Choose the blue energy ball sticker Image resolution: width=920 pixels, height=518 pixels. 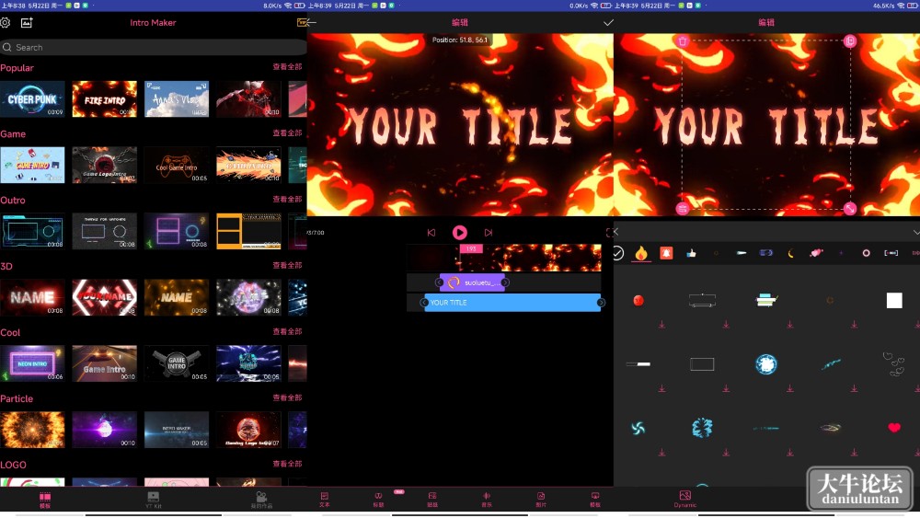tap(766, 364)
